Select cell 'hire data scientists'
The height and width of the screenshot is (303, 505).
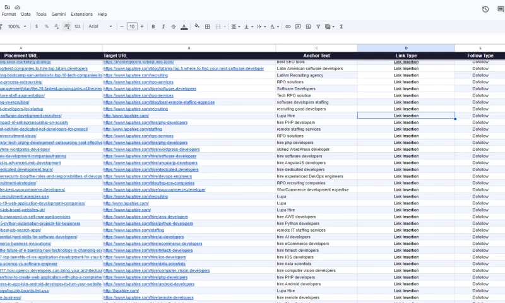(x=317, y=264)
